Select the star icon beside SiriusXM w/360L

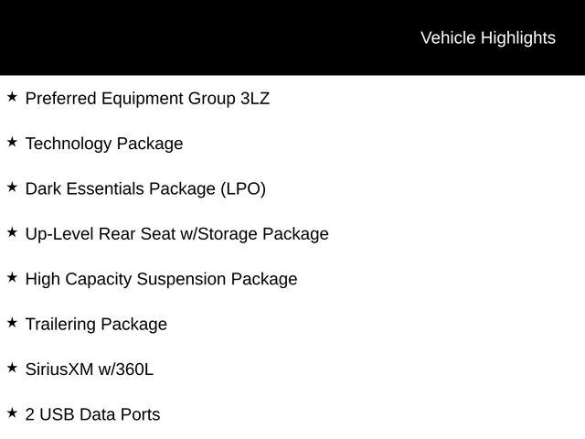pos(12,368)
